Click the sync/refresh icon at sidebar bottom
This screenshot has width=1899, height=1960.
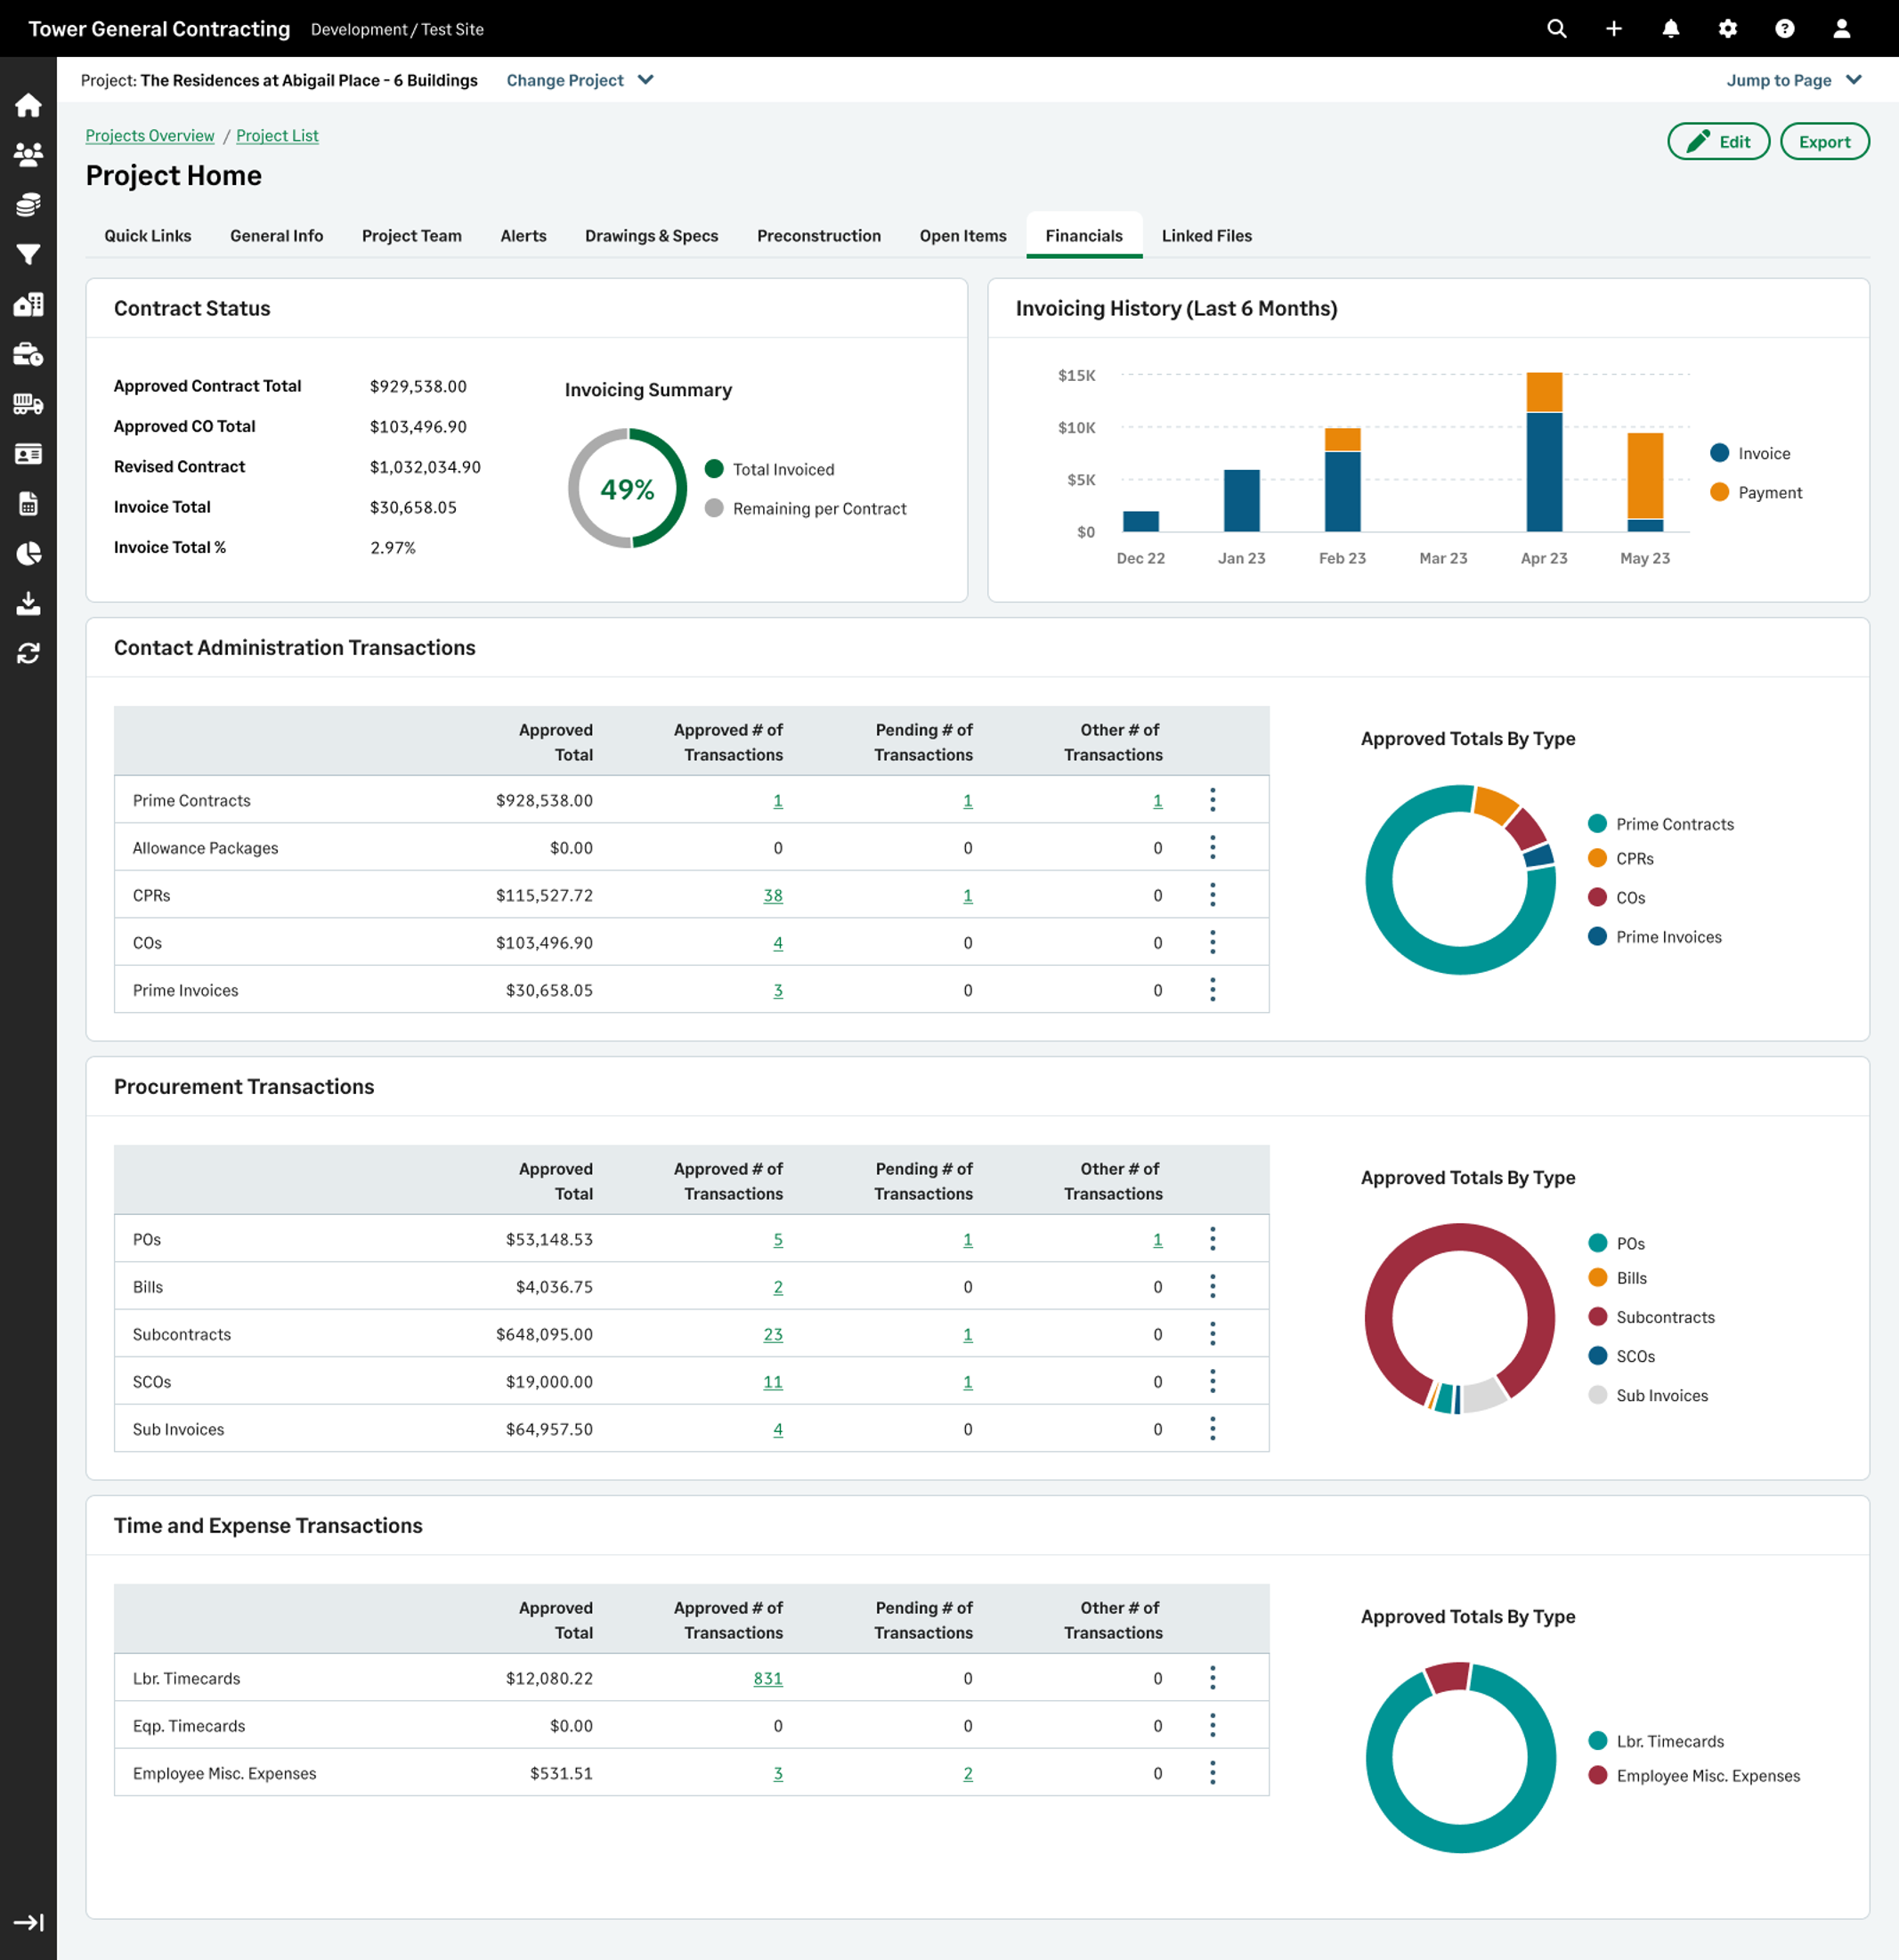tap(29, 652)
